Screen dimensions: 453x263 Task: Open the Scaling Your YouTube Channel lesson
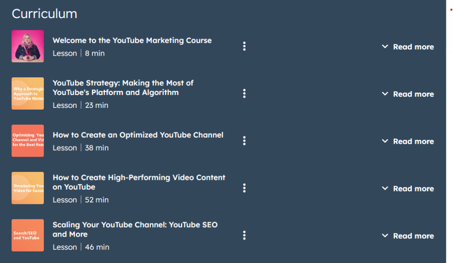pyautogui.click(x=135, y=229)
